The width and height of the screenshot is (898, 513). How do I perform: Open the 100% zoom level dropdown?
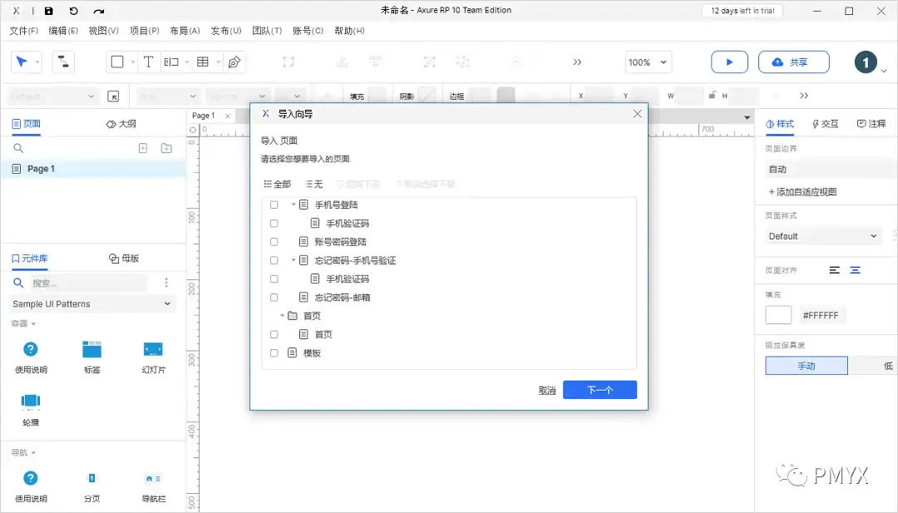648,62
